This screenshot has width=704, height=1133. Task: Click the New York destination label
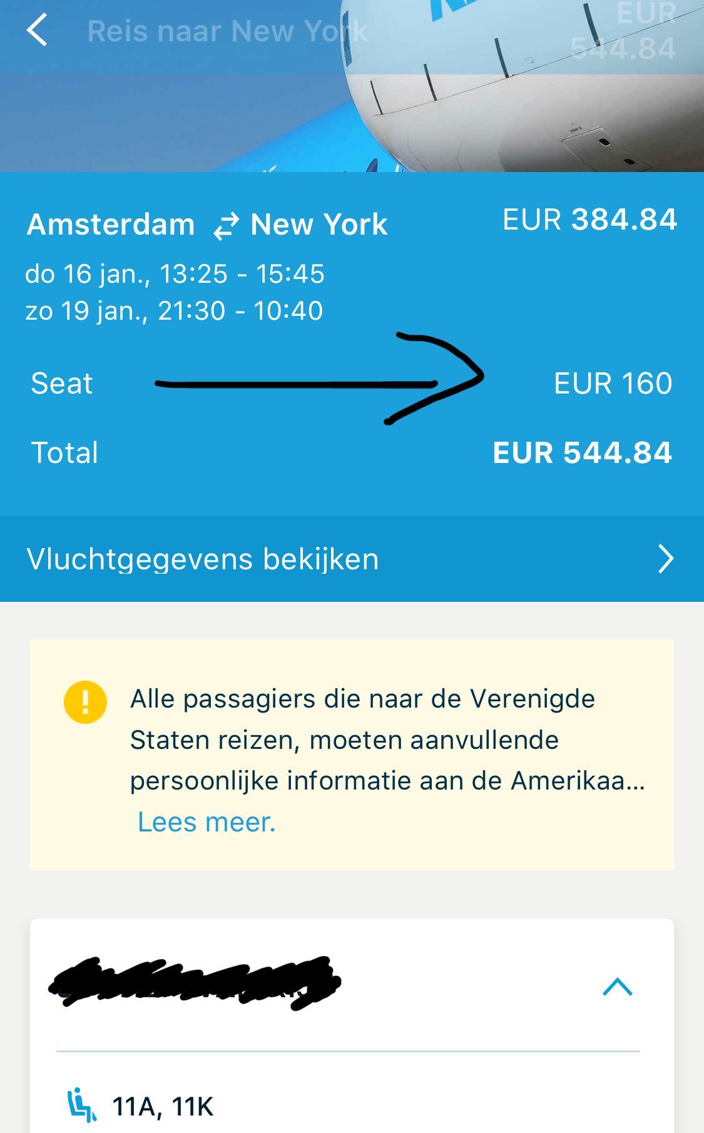tap(319, 225)
